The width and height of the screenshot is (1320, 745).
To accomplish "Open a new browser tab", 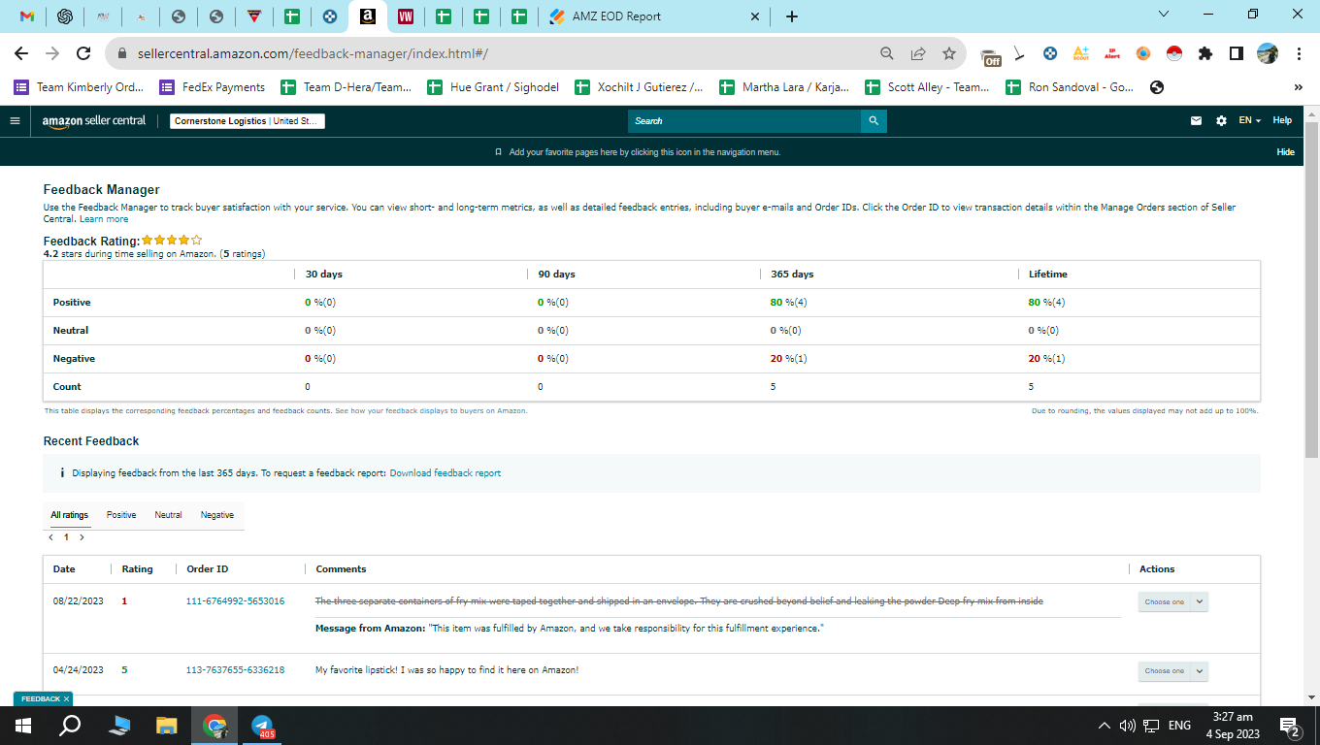I will pos(792,16).
